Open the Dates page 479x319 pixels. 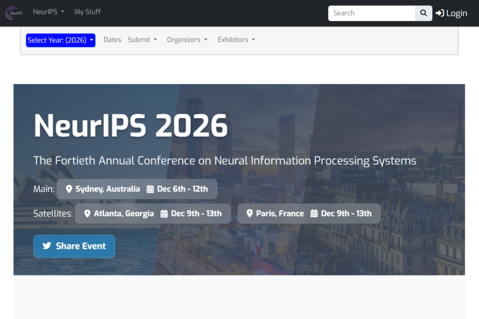(112, 40)
